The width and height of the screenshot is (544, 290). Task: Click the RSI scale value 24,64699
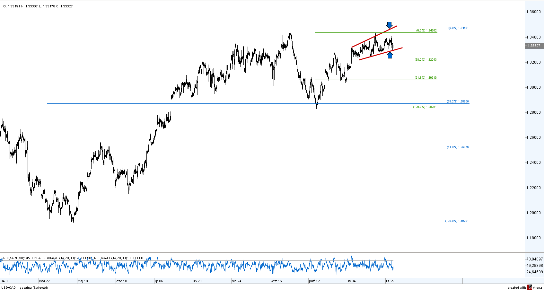tap(535, 272)
